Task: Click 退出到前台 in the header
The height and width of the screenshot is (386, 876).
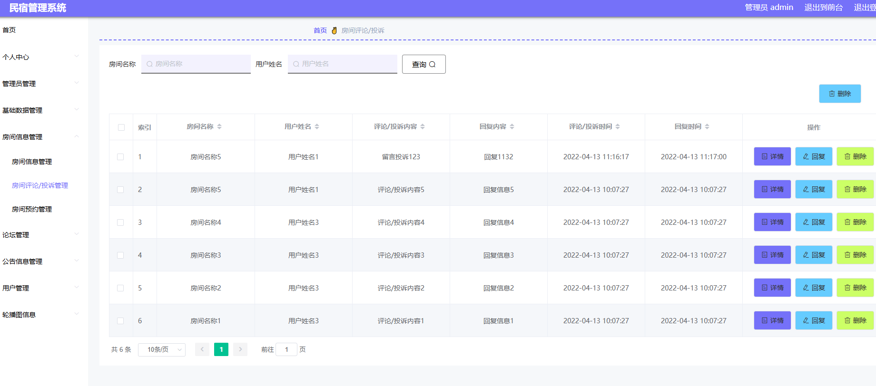Action: coord(824,8)
